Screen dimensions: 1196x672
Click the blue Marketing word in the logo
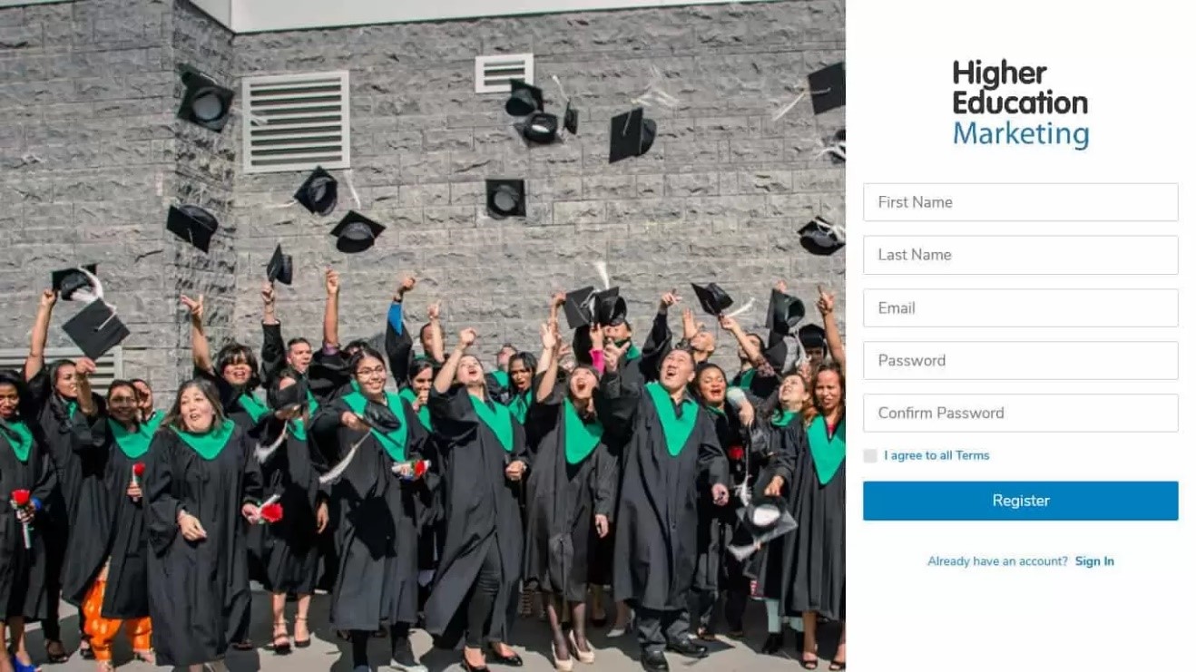1020,134
